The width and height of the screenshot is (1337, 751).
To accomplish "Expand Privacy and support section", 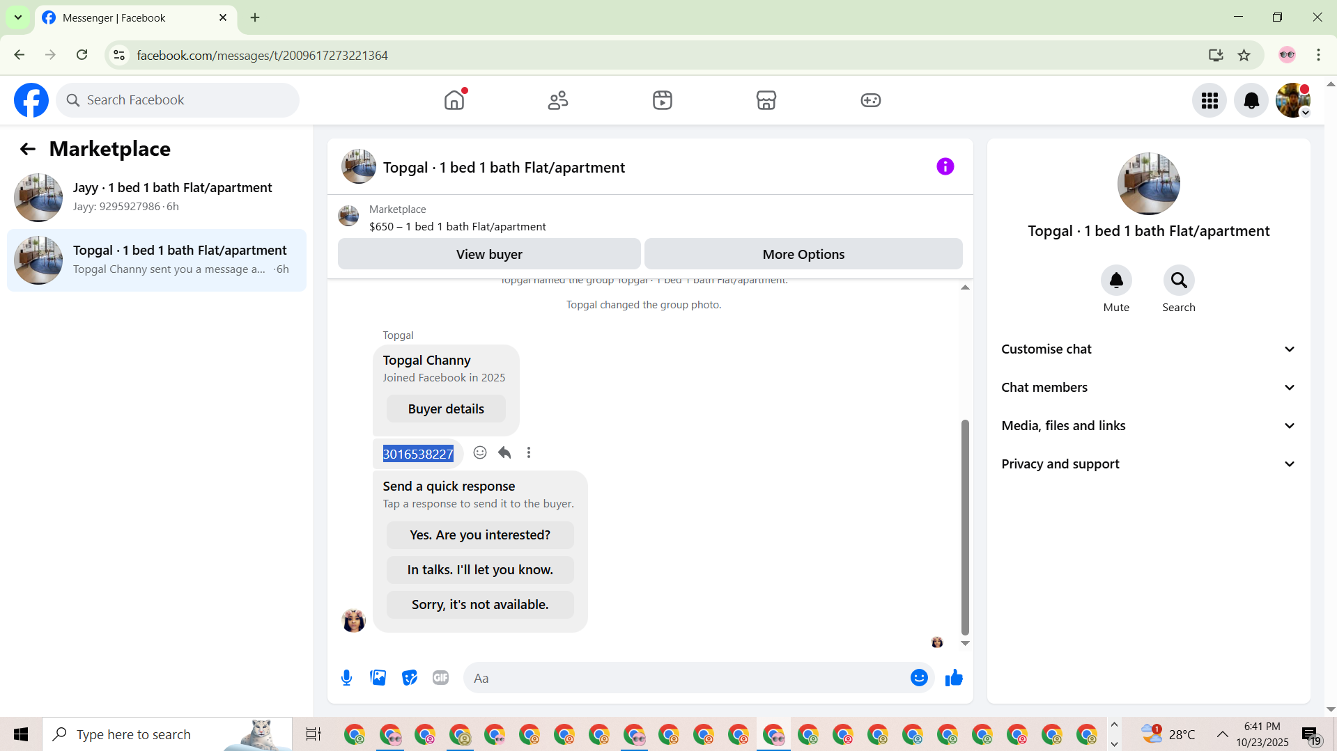I will pyautogui.click(x=1148, y=464).
